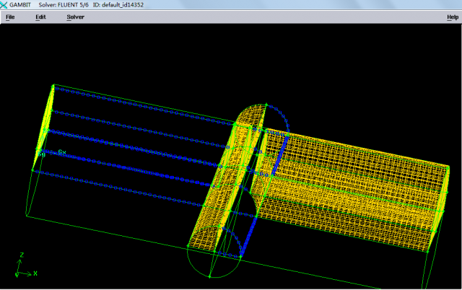The image size is (462, 290).
Task: Select the green semicircle at the cylinder bottom
Action: pos(209,267)
